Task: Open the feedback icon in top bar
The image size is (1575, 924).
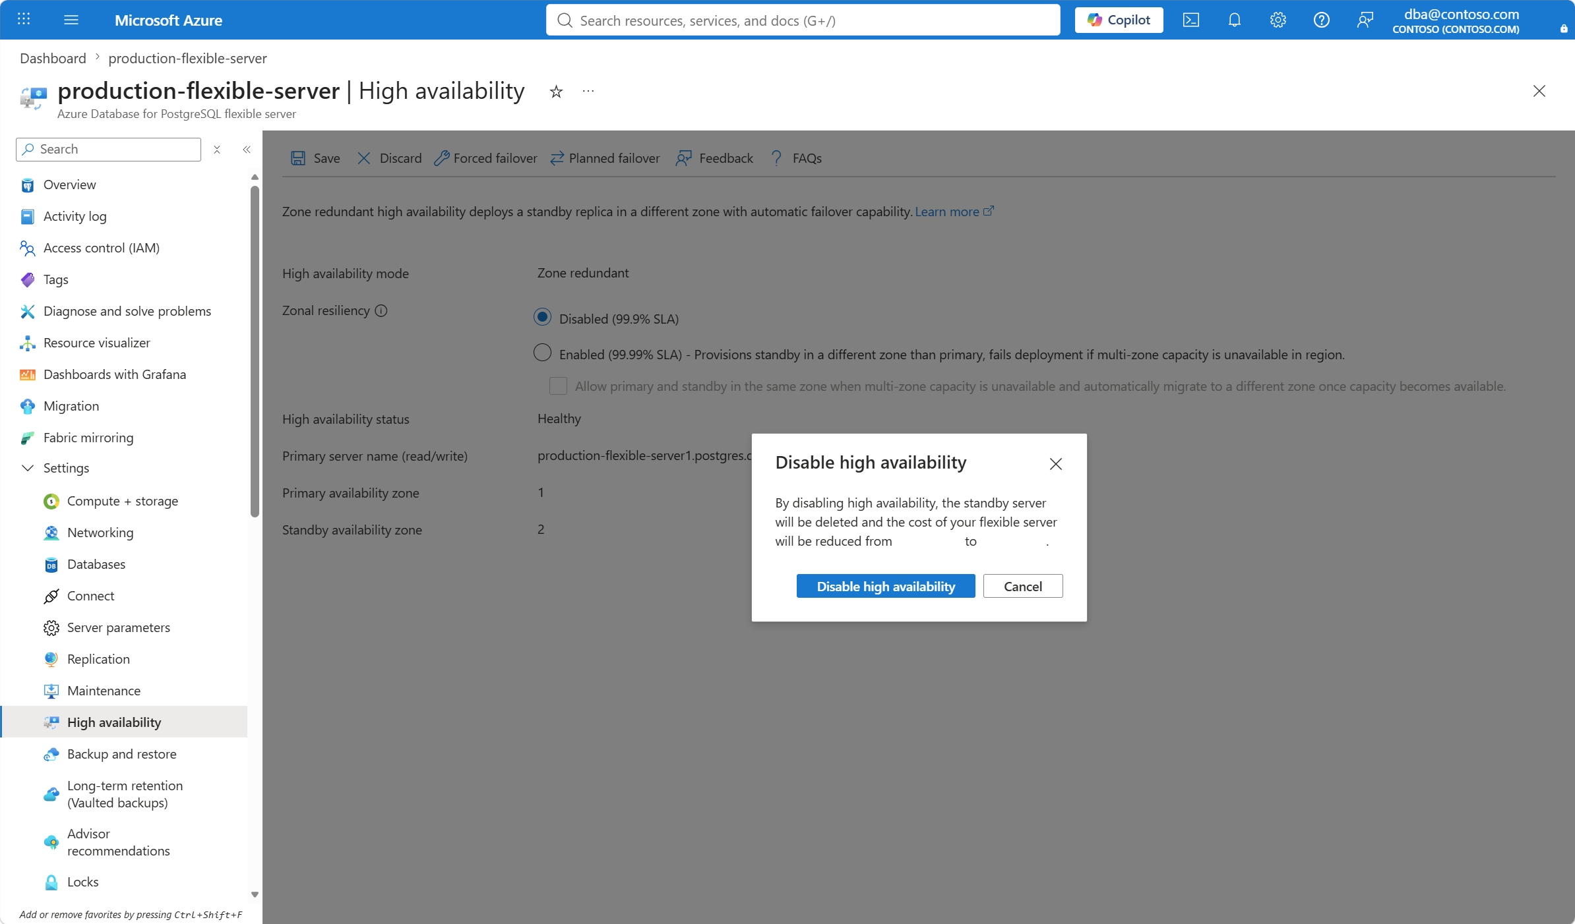Action: [1365, 20]
